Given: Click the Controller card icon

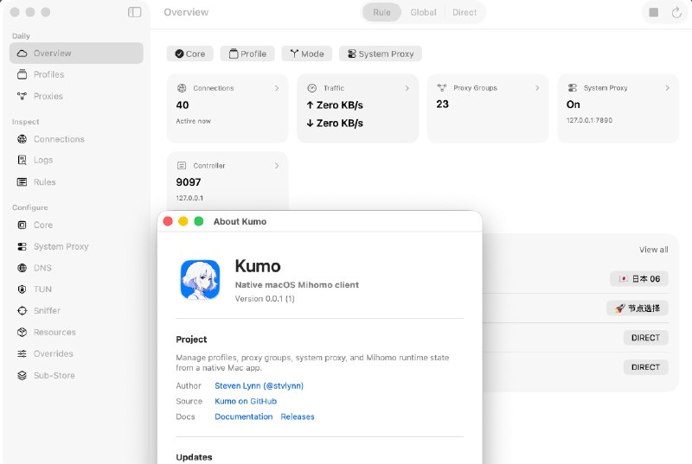Looking at the screenshot, I should [x=182, y=166].
